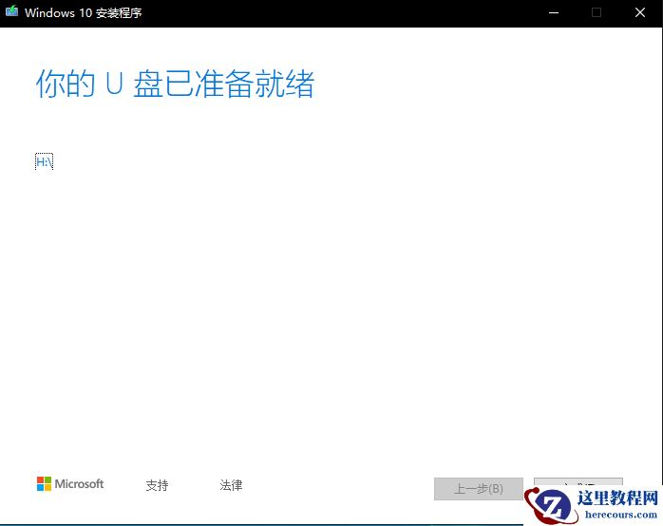The image size is (663, 526).
Task: Click the 上一步(B) back button
Action: click(x=478, y=489)
